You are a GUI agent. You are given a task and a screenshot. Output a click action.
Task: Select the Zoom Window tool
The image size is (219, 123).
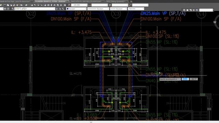[x=38, y=5]
